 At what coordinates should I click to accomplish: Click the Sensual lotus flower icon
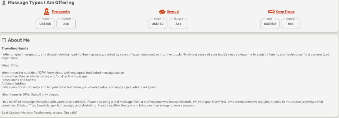162,12
